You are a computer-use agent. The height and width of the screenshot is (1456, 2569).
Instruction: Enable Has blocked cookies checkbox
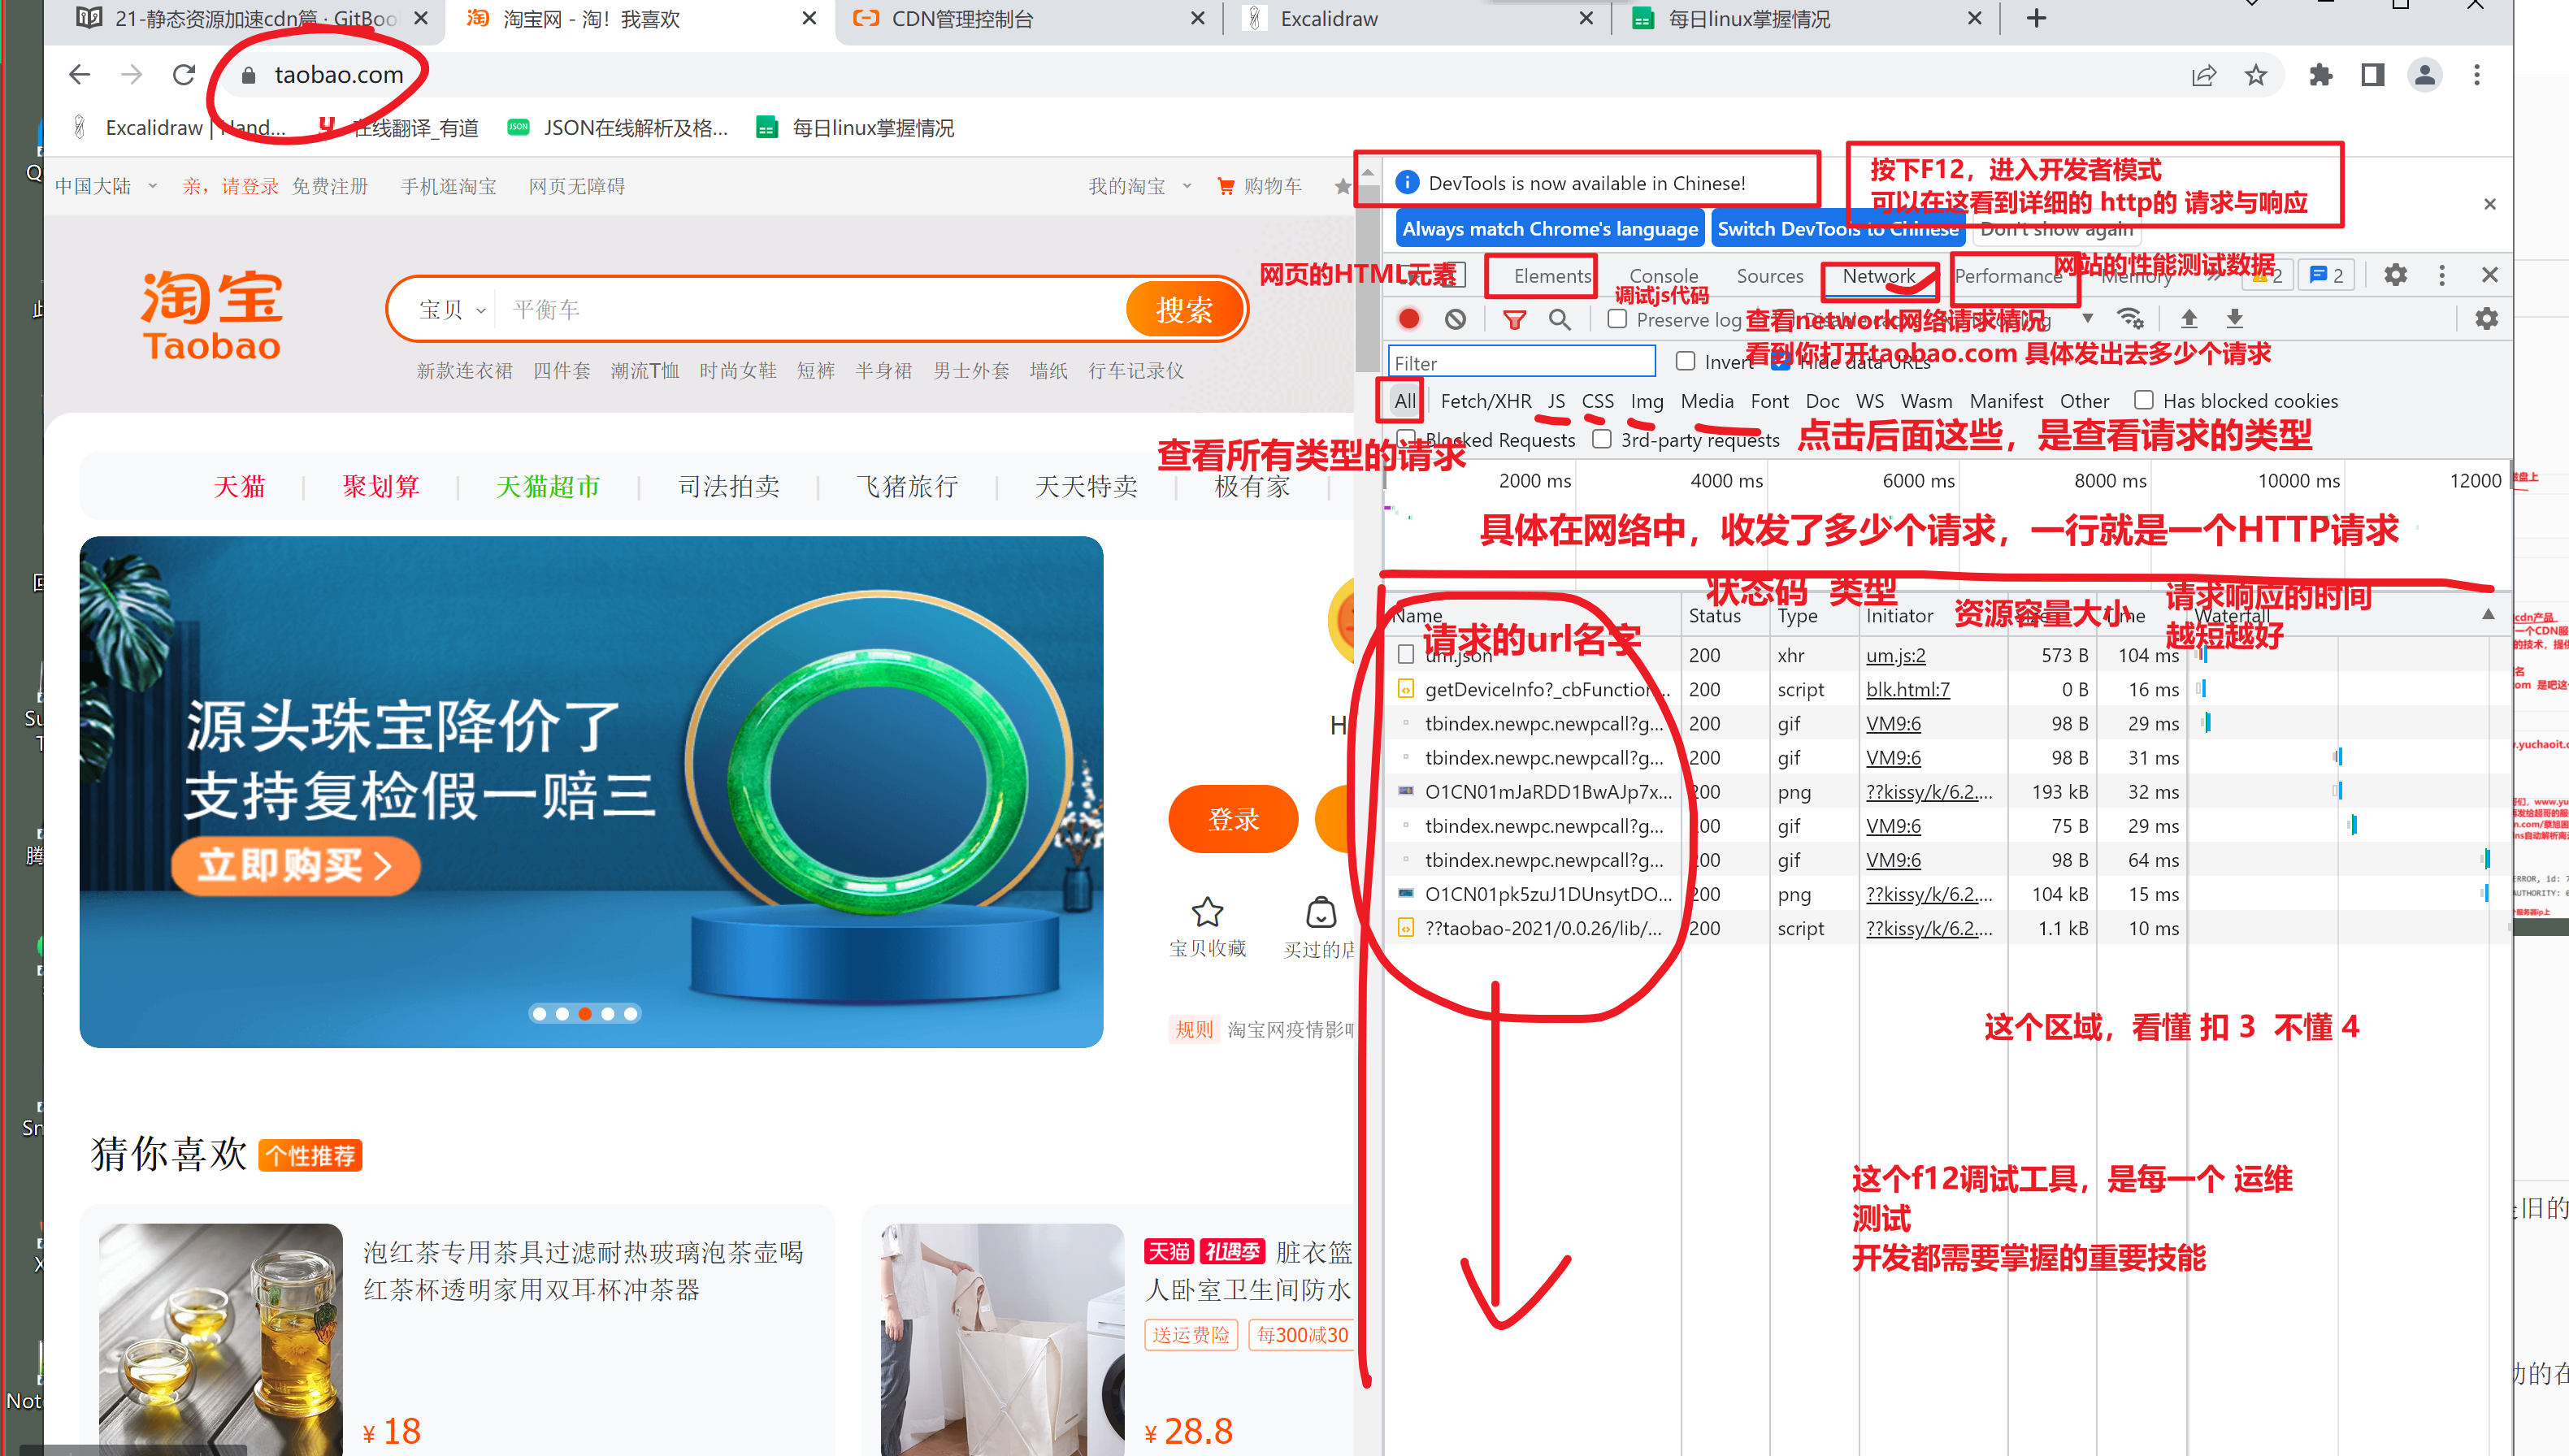[2143, 400]
